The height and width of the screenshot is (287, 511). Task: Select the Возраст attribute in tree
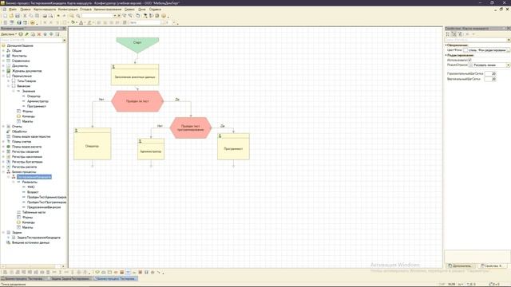point(33,192)
